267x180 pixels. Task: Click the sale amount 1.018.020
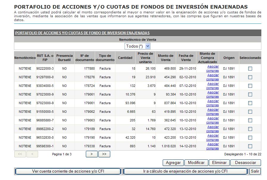pyautogui.click(x=169, y=146)
